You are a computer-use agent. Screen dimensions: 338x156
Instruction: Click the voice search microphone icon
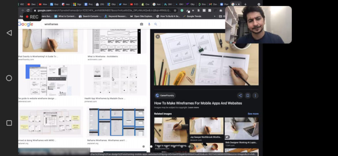(149, 24)
